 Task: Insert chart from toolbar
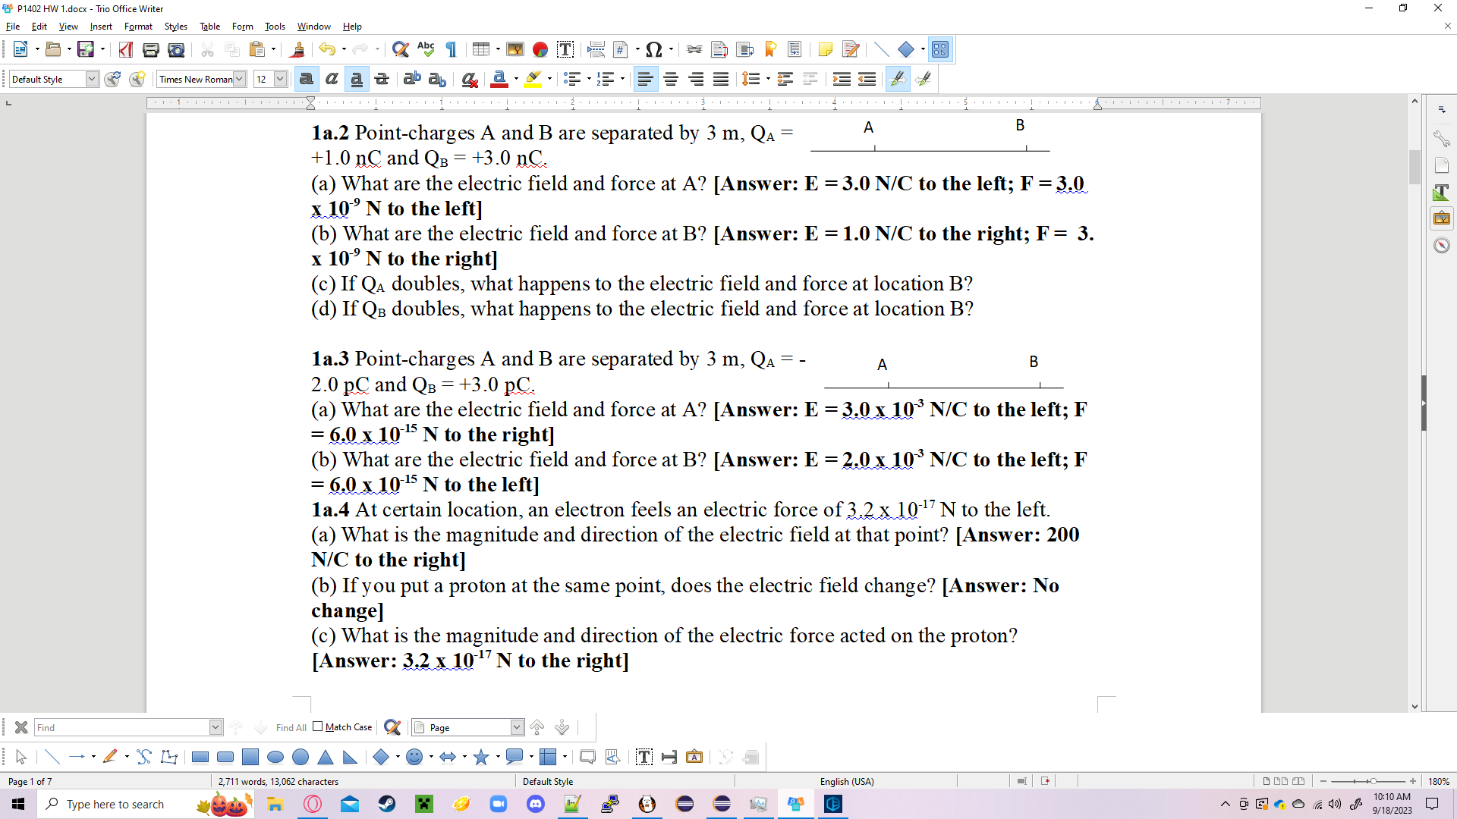click(x=540, y=50)
